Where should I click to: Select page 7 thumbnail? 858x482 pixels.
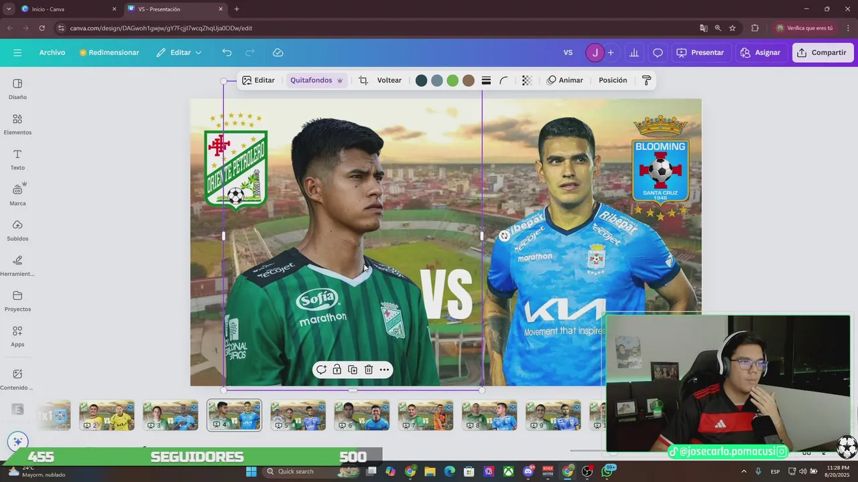[426, 416]
